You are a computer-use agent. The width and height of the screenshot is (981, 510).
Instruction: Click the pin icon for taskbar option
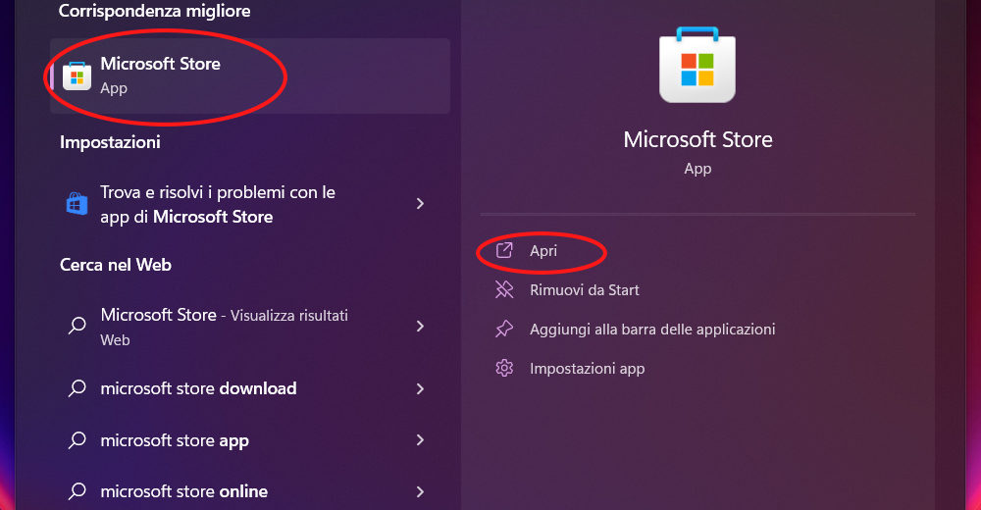504,330
